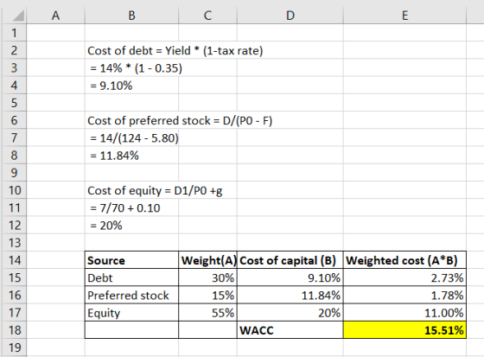Click the '= 20%' result cell
This screenshot has width=484, height=357.
(131, 226)
